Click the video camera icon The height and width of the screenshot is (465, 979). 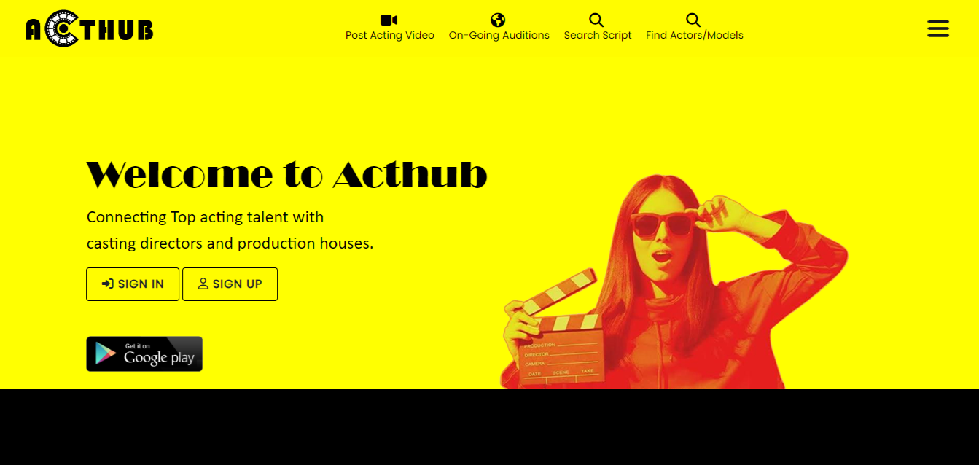point(389,20)
